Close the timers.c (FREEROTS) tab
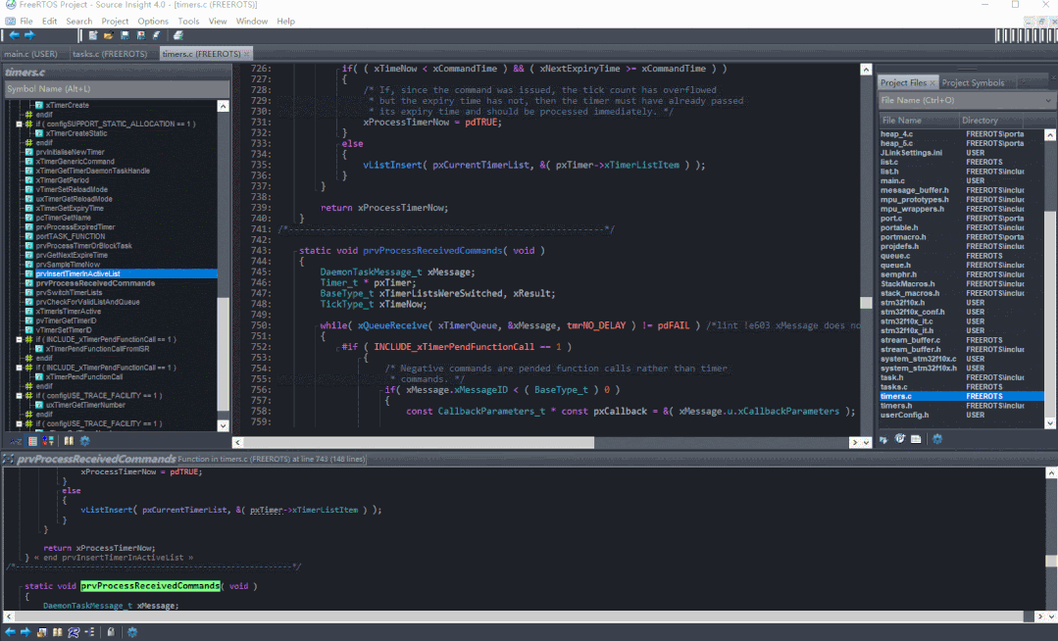The width and height of the screenshot is (1058, 641). coord(246,54)
